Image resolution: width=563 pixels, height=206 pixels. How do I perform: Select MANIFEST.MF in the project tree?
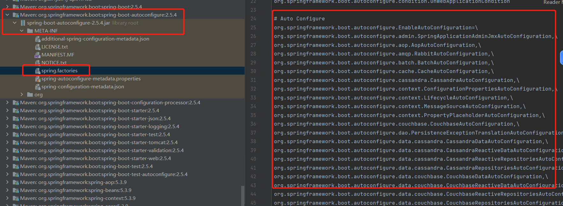58,55
